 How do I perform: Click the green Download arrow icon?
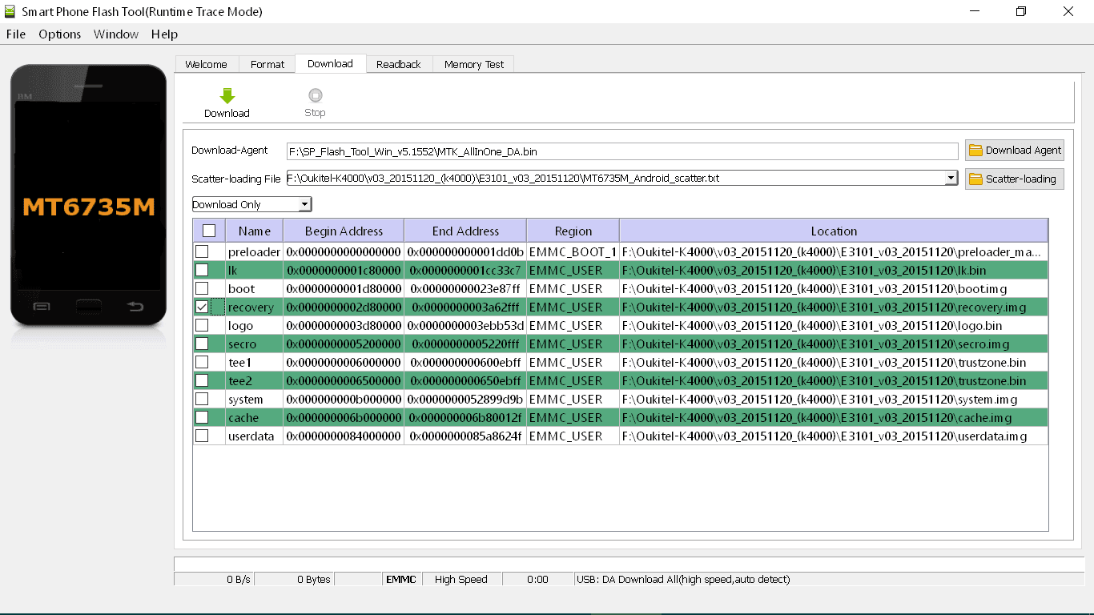pyautogui.click(x=227, y=96)
